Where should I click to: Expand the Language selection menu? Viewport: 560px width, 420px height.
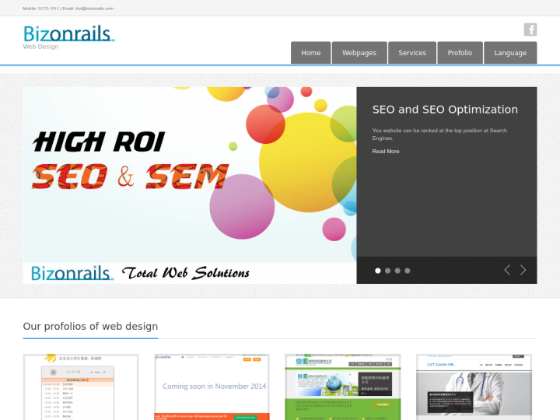[x=510, y=53]
